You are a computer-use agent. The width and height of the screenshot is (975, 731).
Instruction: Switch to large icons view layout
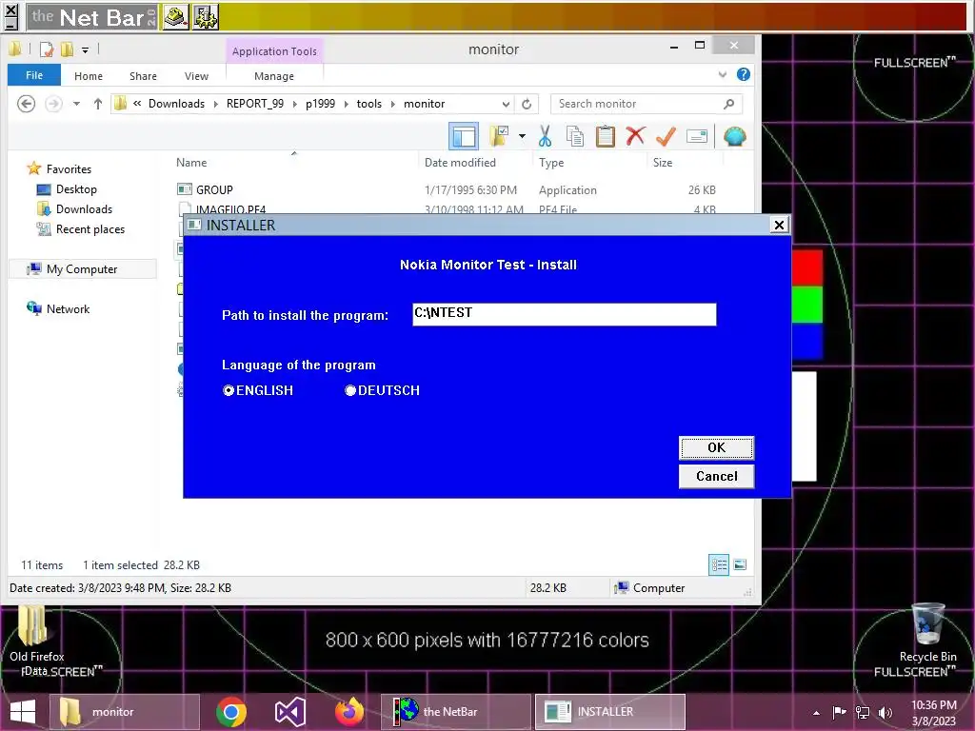(x=740, y=564)
